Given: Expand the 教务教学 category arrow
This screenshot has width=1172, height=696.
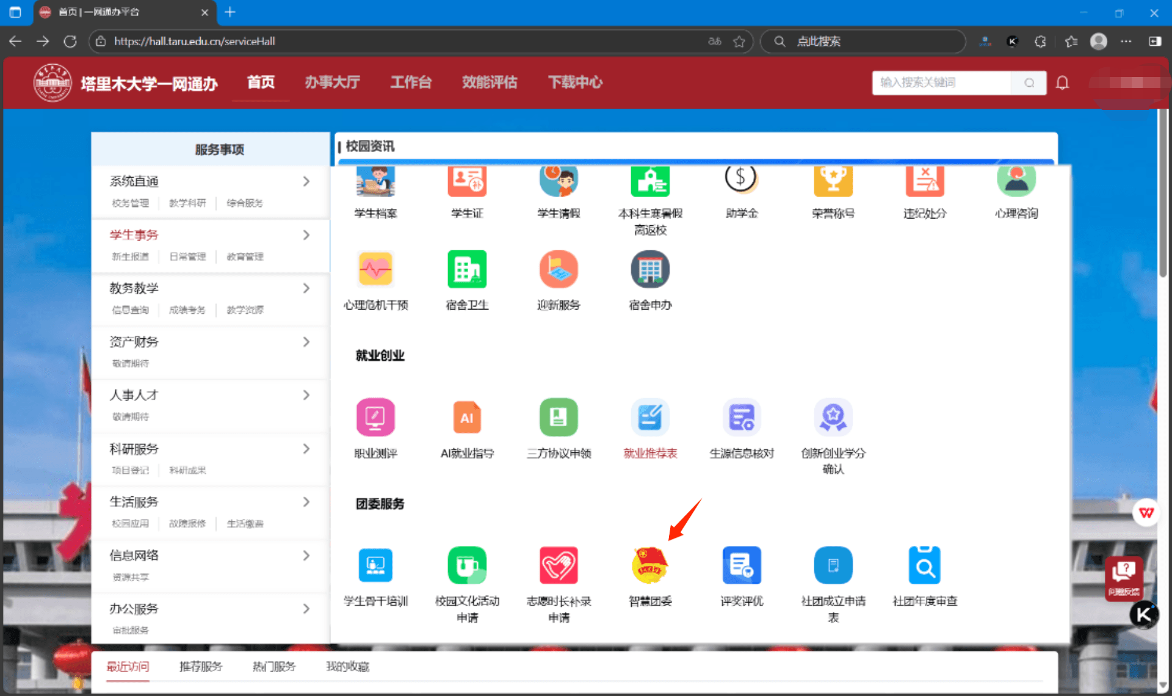Looking at the screenshot, I should [x=306, y=288].
